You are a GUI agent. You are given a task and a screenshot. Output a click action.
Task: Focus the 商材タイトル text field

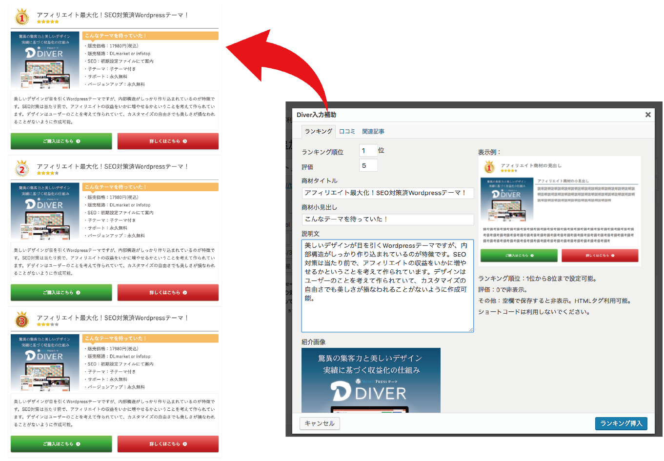(x=387, y=193)
